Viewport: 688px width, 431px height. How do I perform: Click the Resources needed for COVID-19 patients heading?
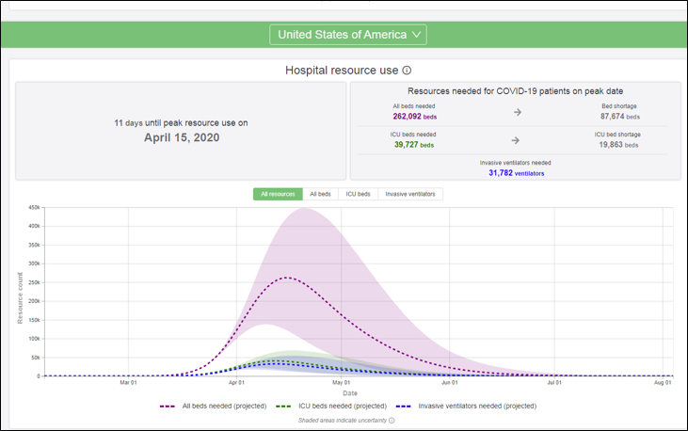coord(515,91)
